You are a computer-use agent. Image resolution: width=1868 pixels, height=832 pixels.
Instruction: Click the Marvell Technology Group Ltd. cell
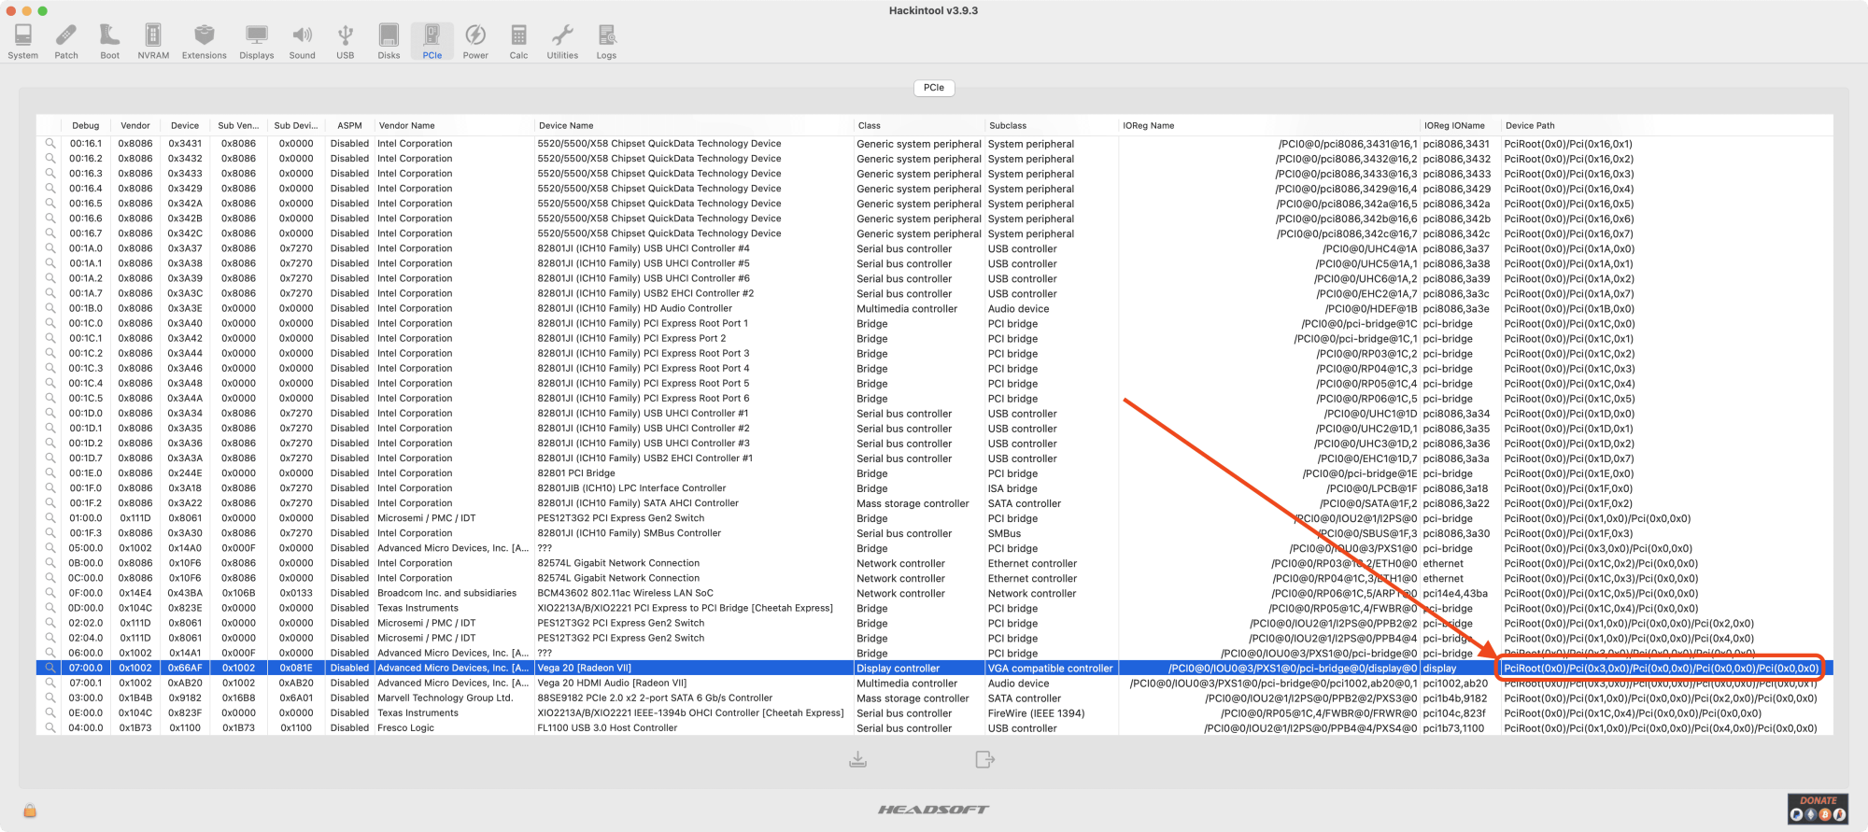coord(445,698)
